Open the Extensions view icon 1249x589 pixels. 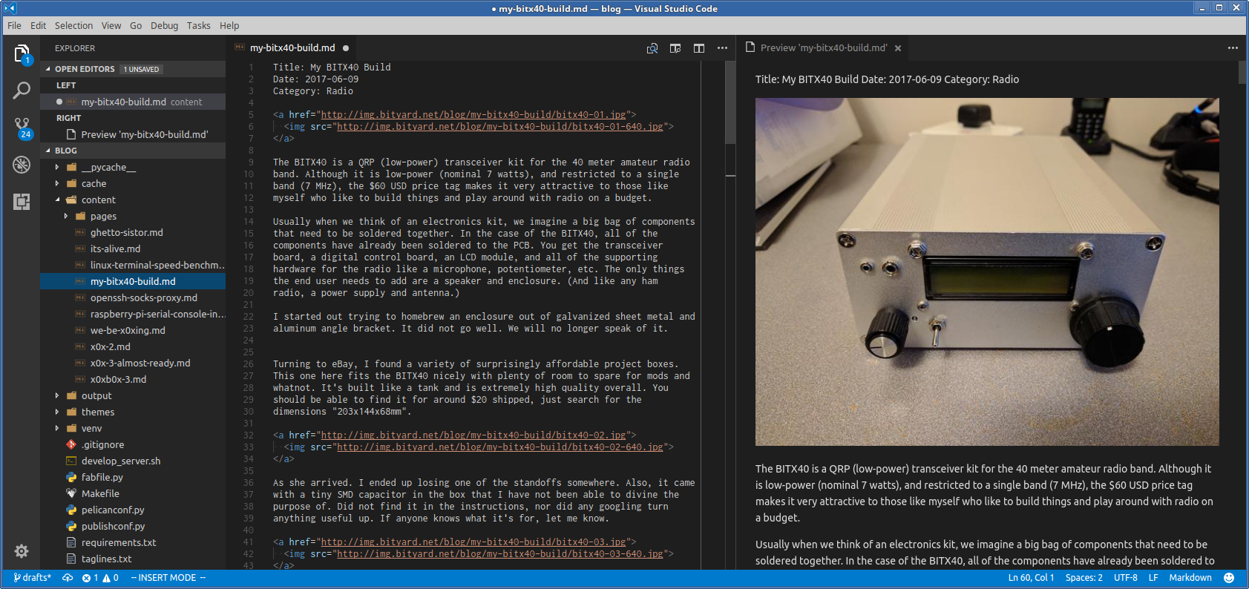[22, 202]
